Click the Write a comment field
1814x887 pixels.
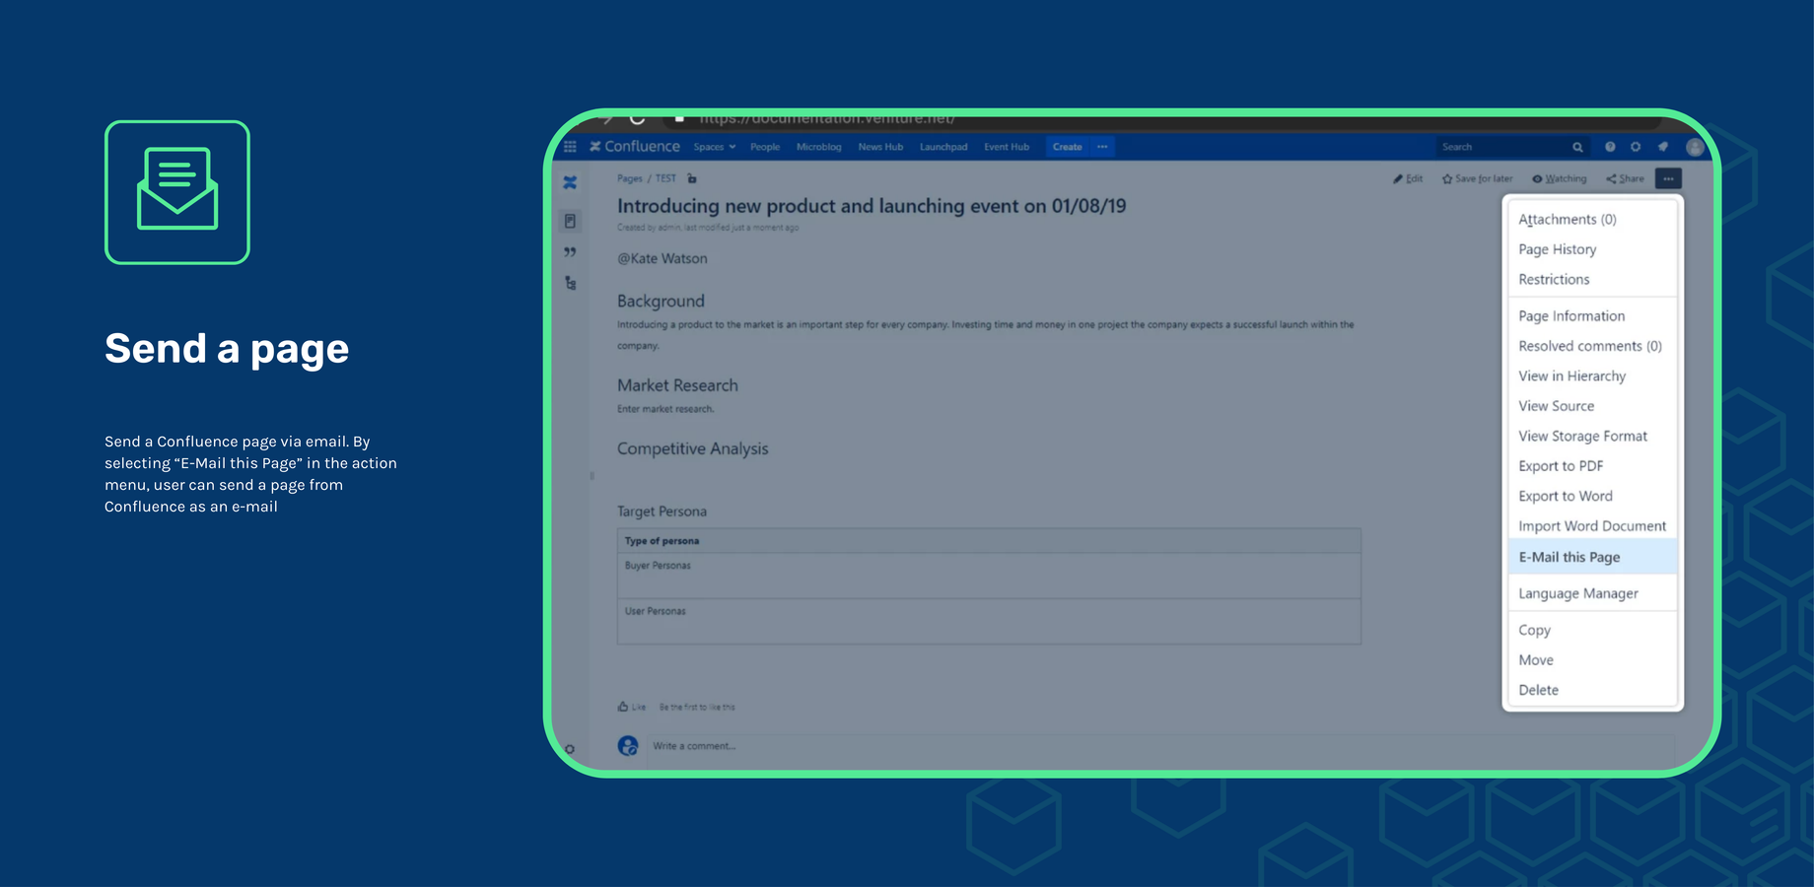pos(1161,746)
